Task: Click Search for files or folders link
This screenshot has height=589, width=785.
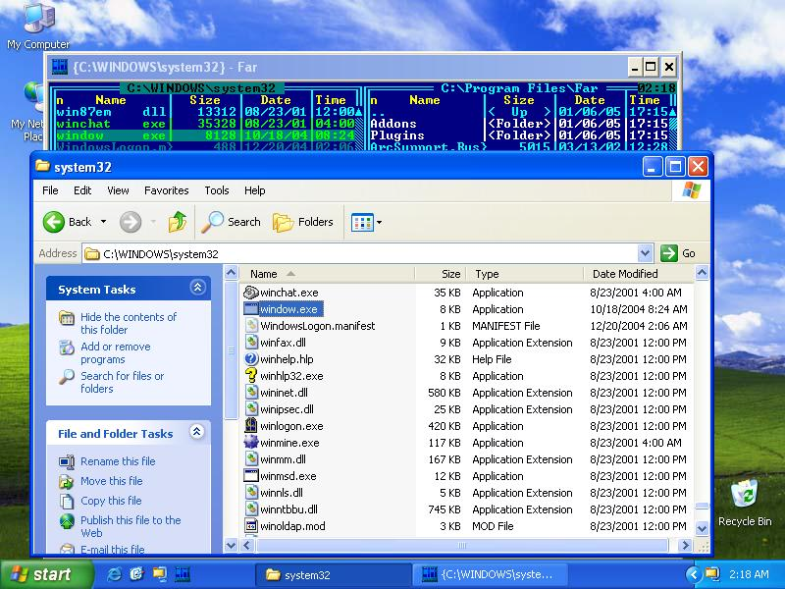Action: tap(122, 382)
